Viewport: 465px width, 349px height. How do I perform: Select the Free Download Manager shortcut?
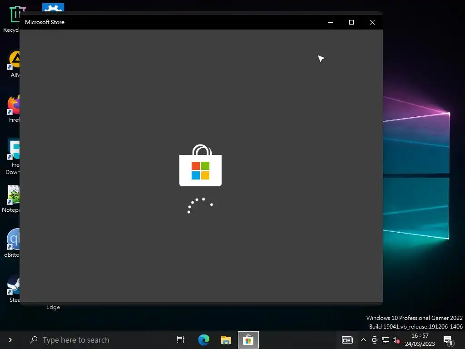13,157
